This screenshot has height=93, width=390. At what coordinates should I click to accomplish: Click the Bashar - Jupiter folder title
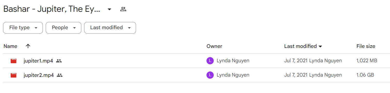coord(52,9)
